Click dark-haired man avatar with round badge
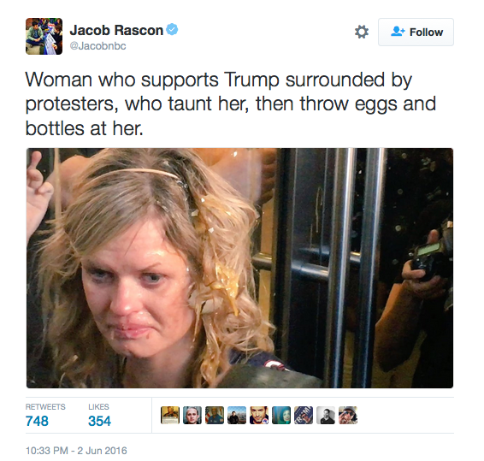The image size is (484, 461). (259, 415)
